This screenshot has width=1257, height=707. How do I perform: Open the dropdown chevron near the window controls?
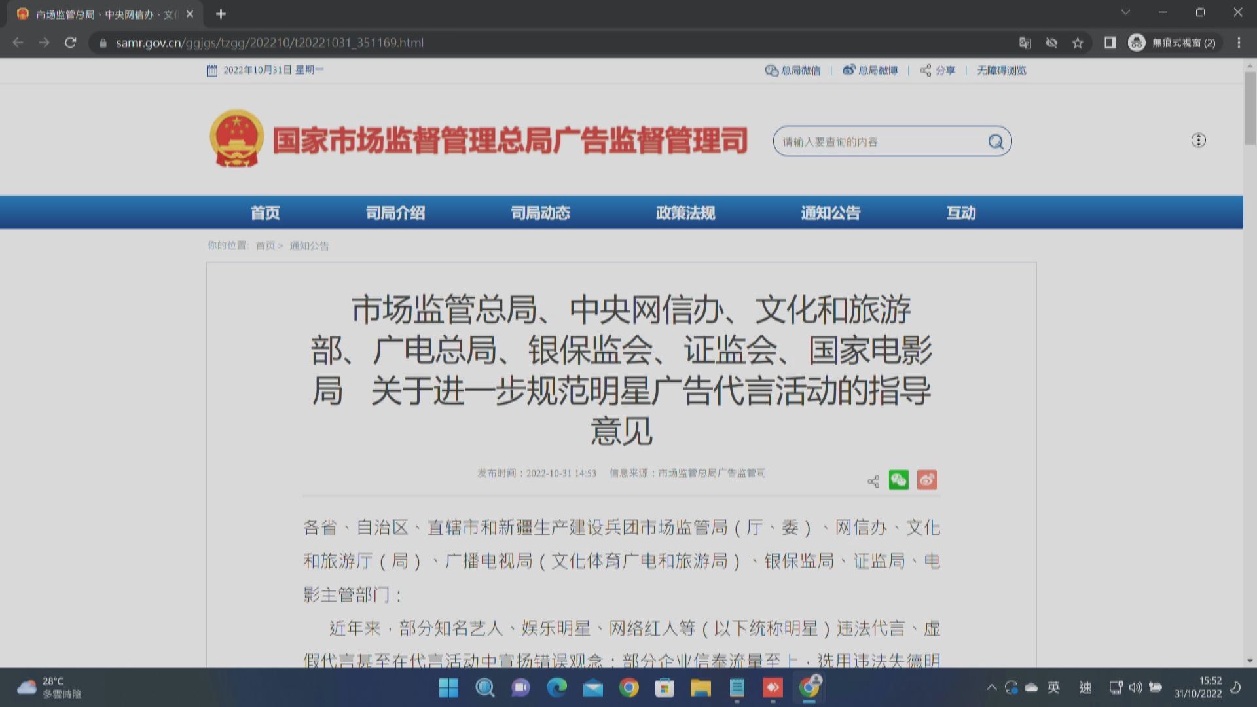click(1125, 12)
